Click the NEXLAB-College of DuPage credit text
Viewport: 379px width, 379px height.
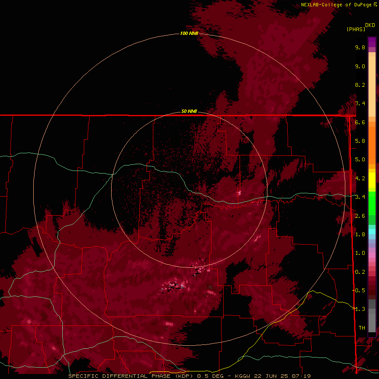(337, 5)
